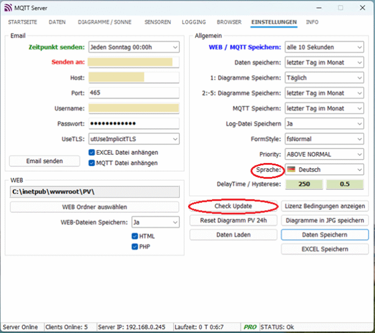375x333 pixels.
Task: Open the Priority dropdown
Action: [x=324, y=154]
